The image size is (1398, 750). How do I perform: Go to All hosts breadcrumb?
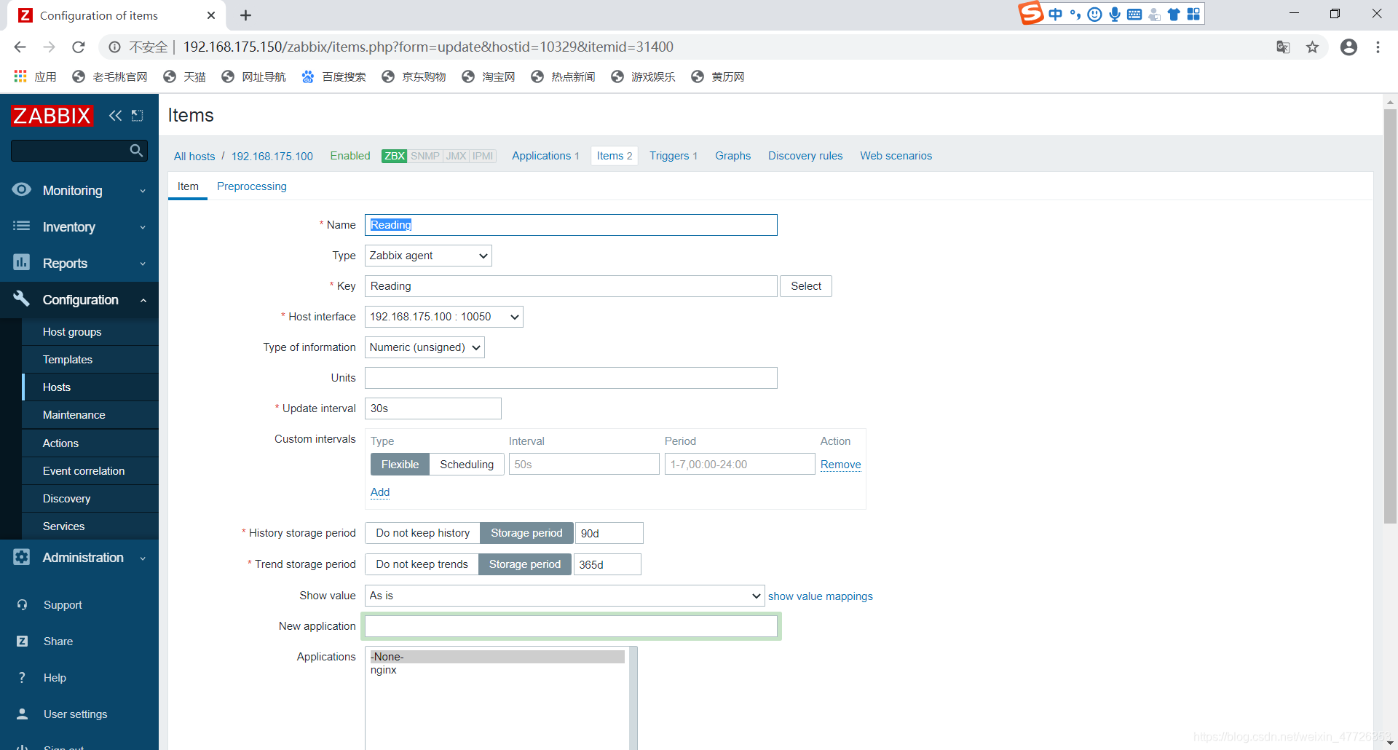point(194,157)
